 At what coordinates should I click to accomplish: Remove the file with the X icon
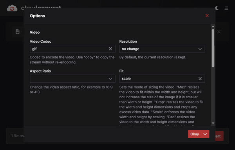219,32
